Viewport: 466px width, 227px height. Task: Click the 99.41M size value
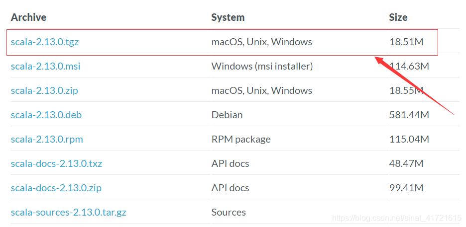click(x=406, y=188)
